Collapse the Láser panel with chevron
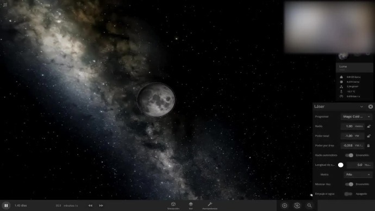The image size is (375, 211). click(361, 107)
